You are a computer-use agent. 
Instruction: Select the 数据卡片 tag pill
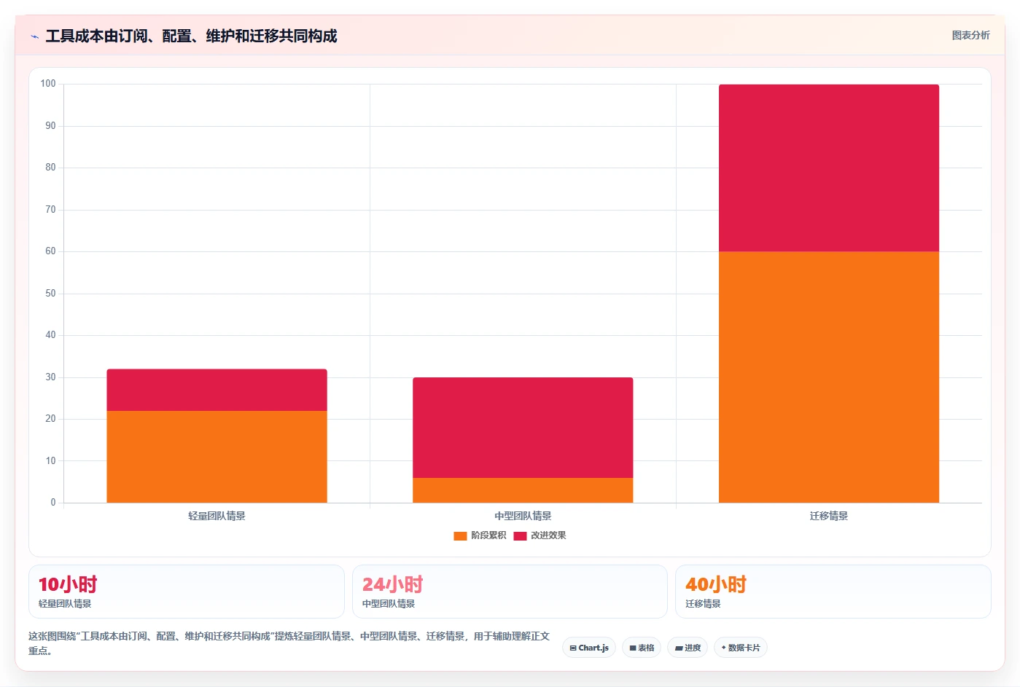pos(741,648)
